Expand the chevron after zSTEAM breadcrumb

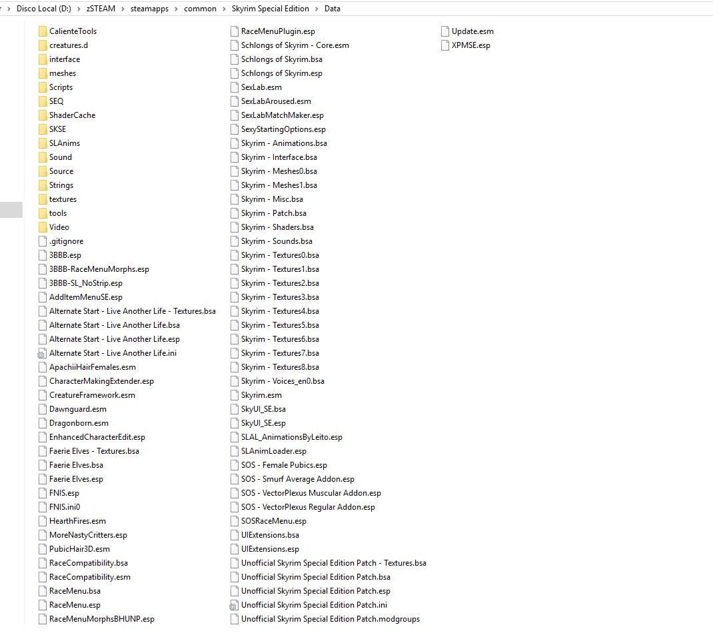click(x=123, y=9)
